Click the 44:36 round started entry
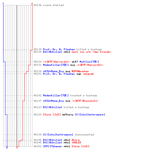 tap(49, 5)
